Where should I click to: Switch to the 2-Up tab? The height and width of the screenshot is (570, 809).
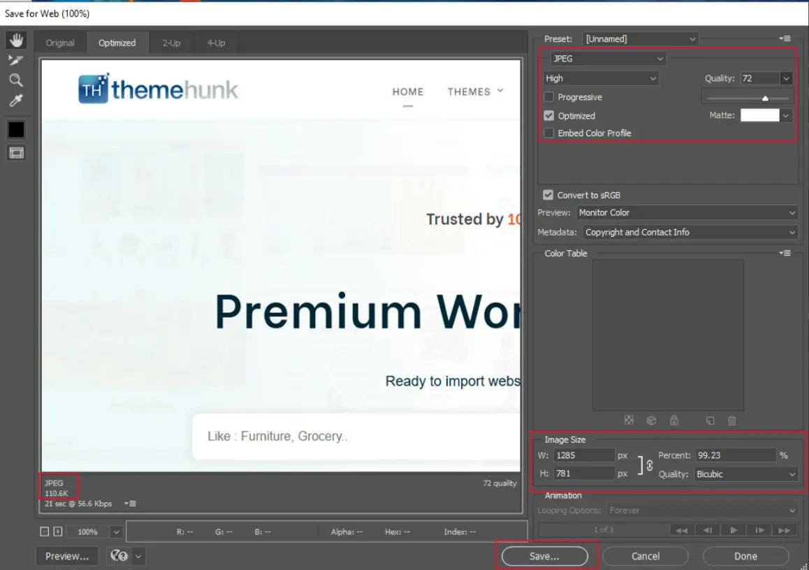click(171, 43)
